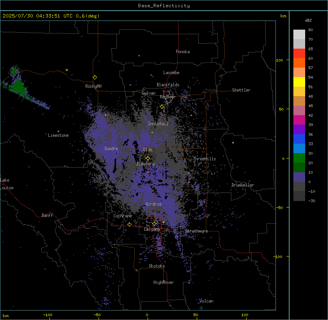Select the white plus marker north of Drumheller
Screen dimensions: 328x320
[x=233, y=143]
